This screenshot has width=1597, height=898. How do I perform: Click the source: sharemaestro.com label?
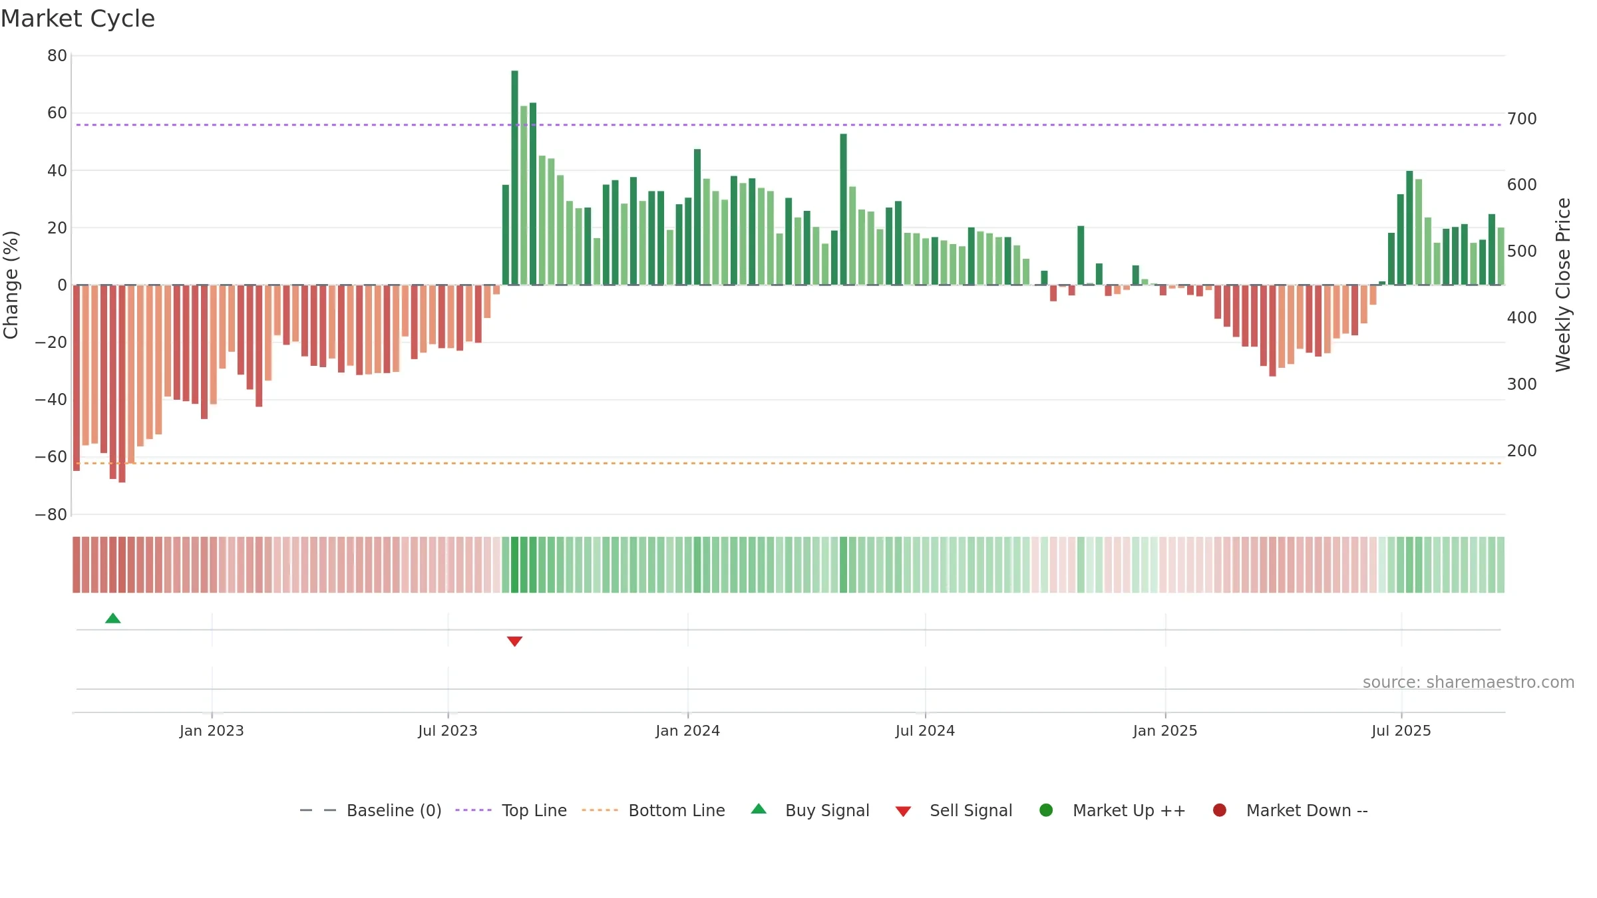(1468, 682)
